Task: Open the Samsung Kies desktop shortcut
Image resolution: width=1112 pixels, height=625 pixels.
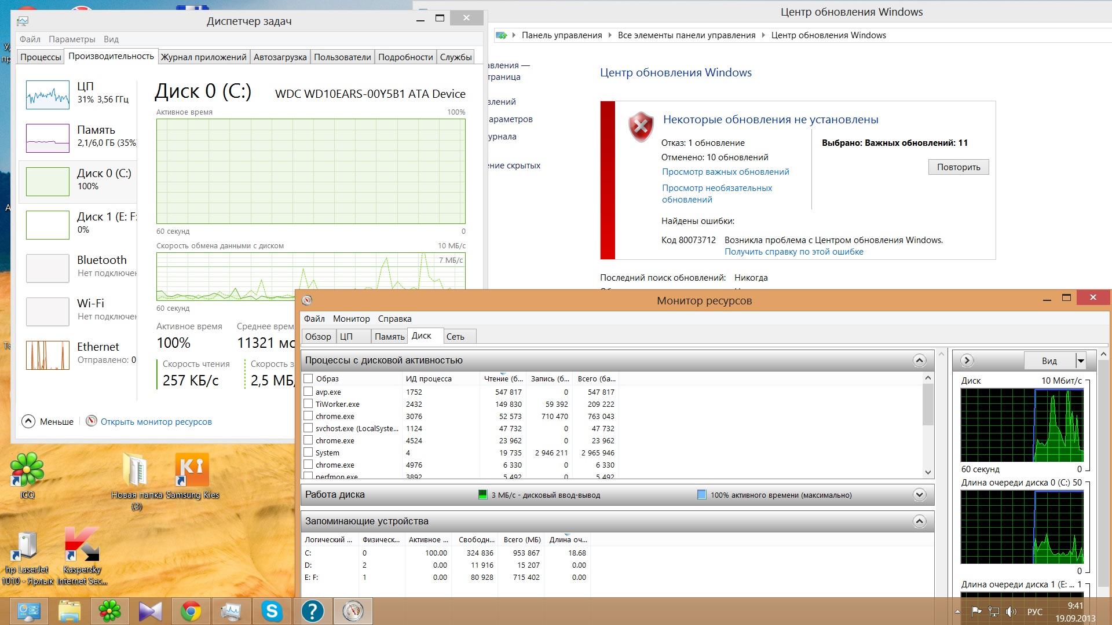Action: point(192,476)
